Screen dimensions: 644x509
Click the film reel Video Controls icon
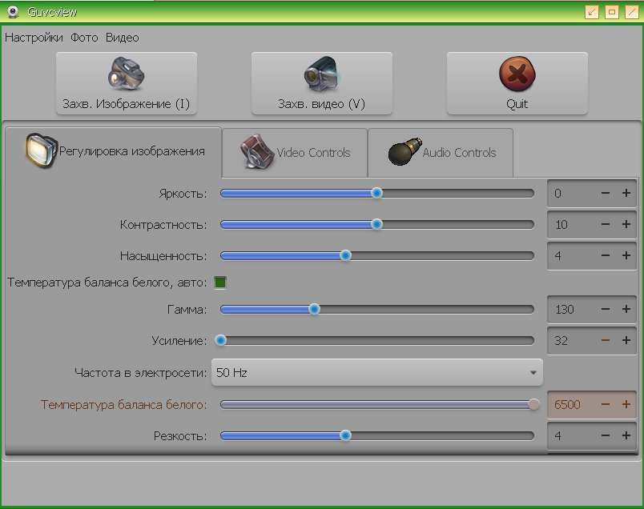tap(257, 151)
